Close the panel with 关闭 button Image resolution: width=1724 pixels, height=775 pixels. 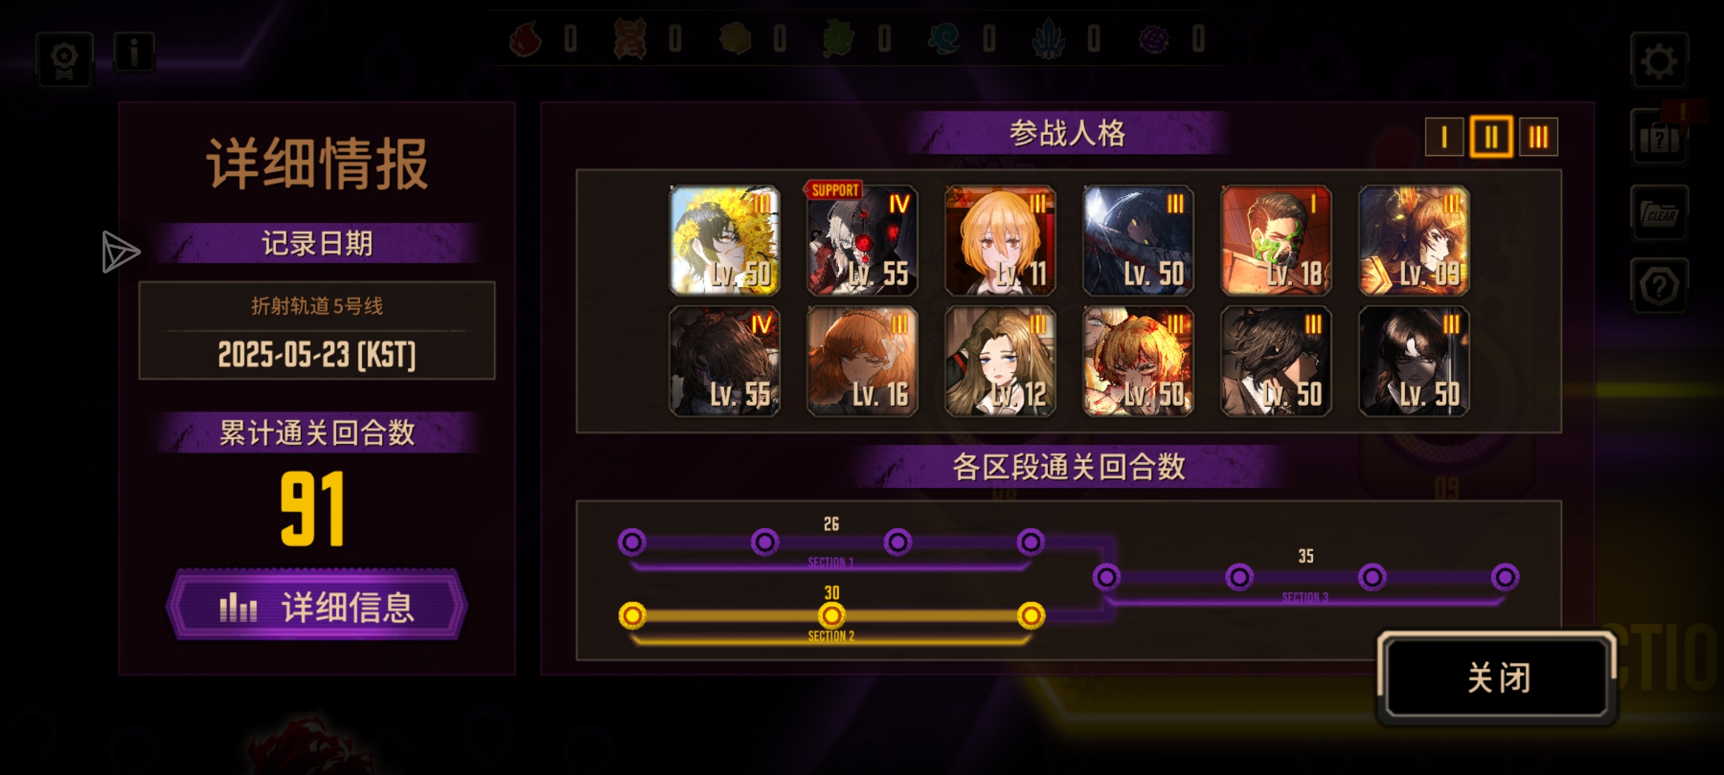pyautogui.click(x=1497, y=677)
